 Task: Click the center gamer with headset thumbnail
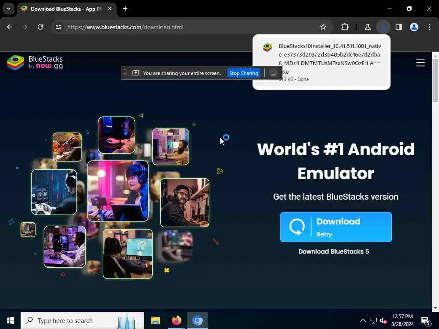pyautogui.click(x=118, y=191)
